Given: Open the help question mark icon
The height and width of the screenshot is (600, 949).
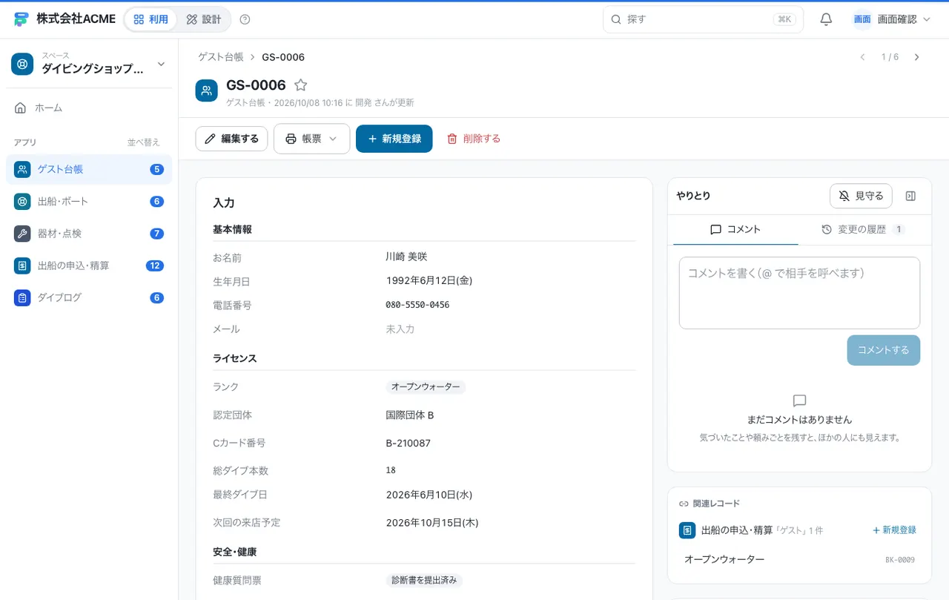Looking at the screenshot, I should [x=245, y=19].
